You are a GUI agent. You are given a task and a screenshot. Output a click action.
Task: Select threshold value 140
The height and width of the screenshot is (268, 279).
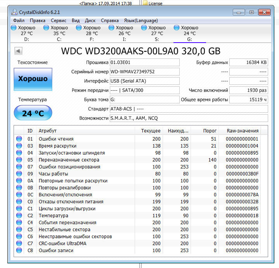tap(212, 160)
